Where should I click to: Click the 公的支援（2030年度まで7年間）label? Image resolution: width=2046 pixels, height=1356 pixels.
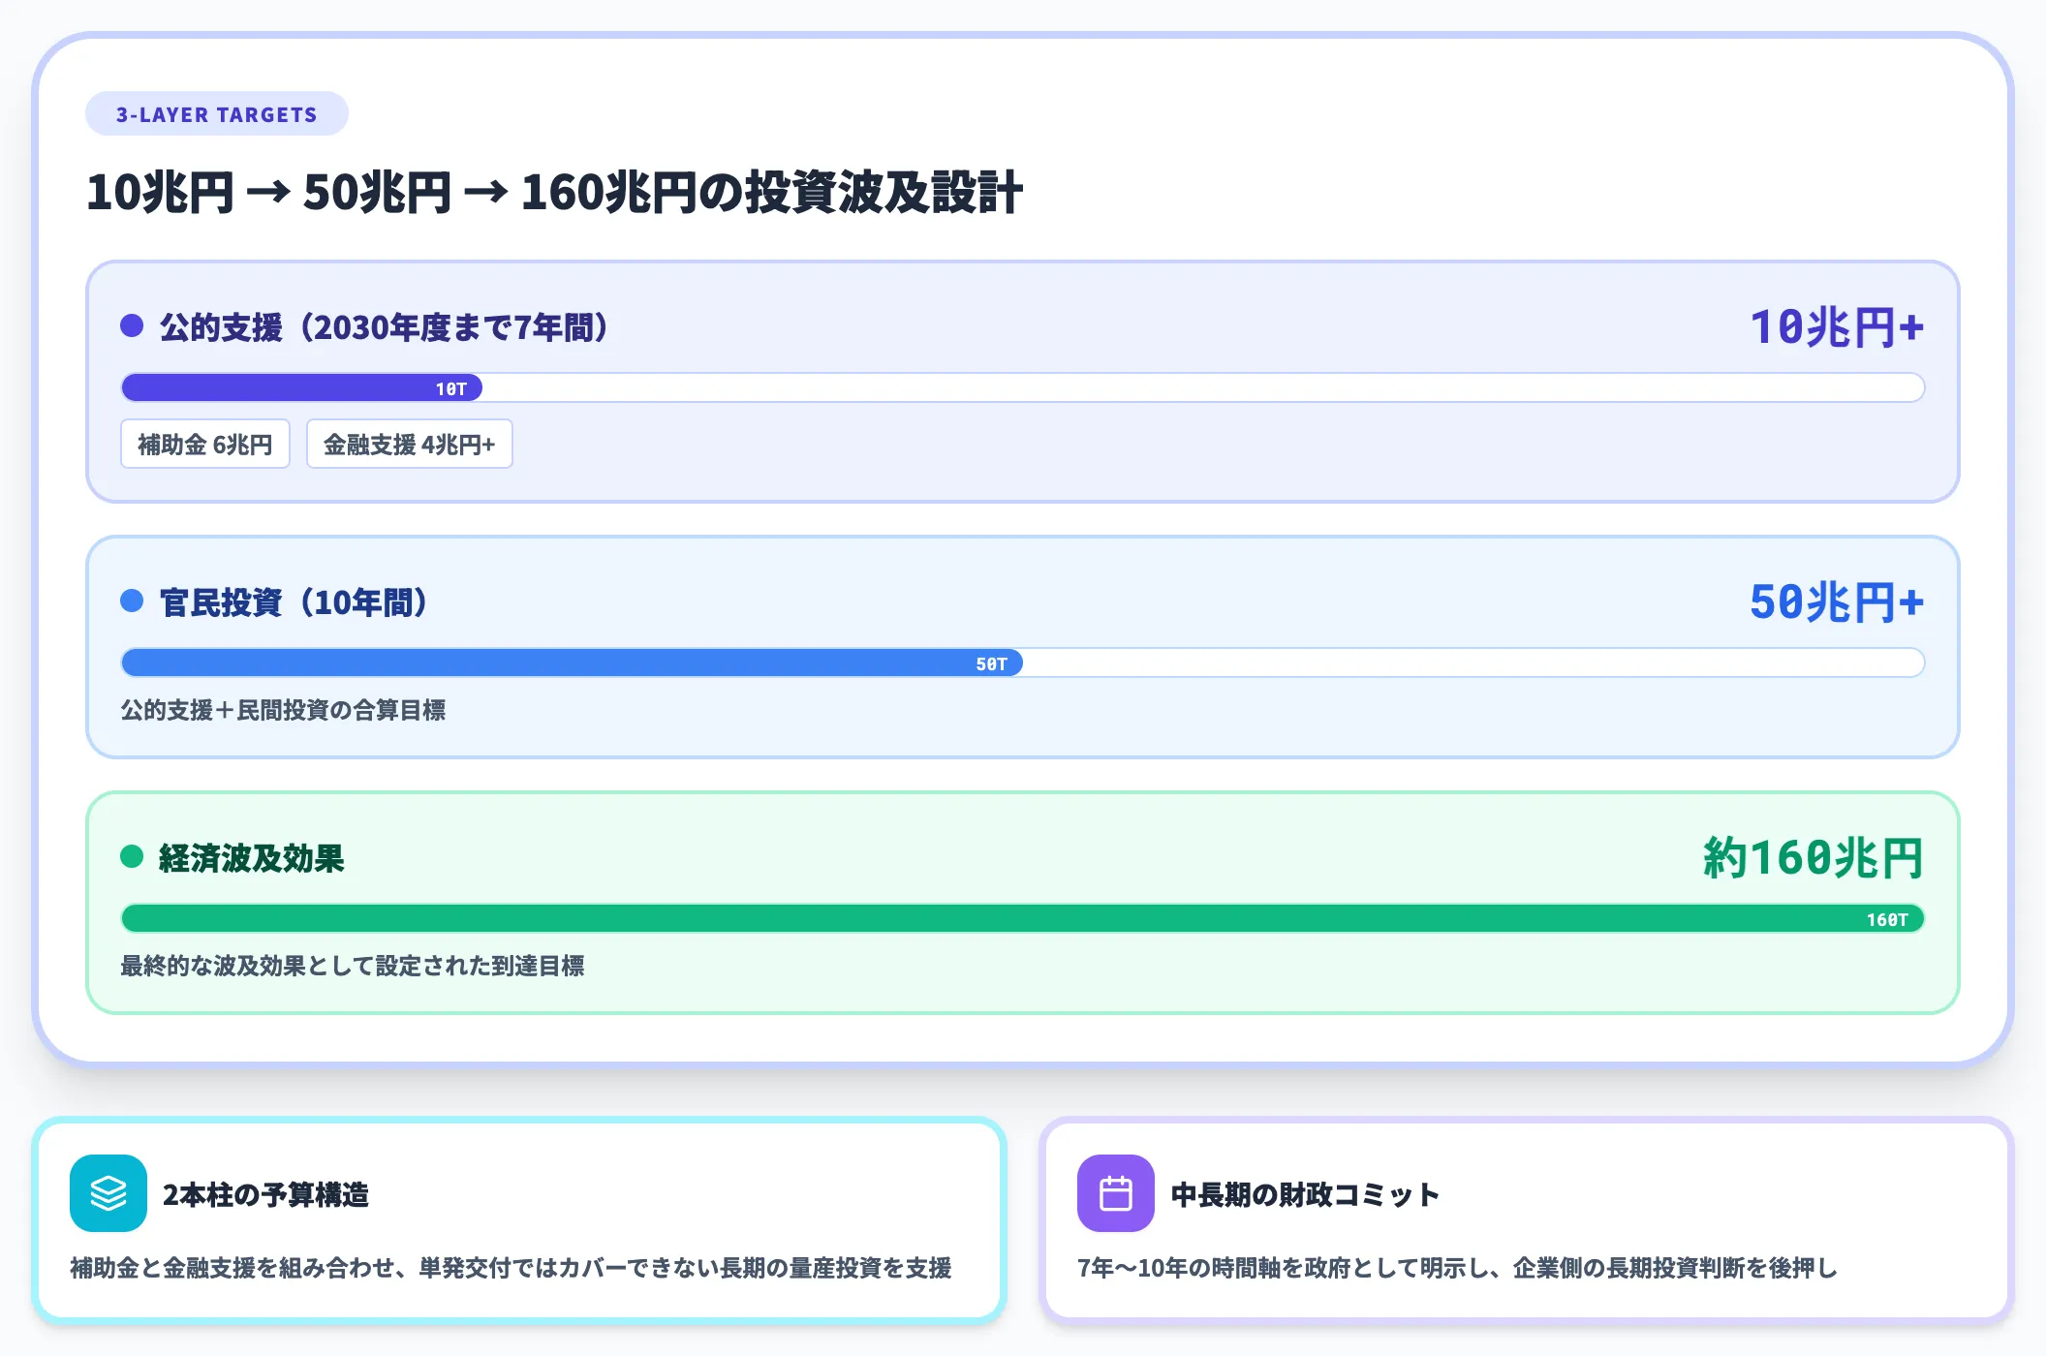point(385,327)
